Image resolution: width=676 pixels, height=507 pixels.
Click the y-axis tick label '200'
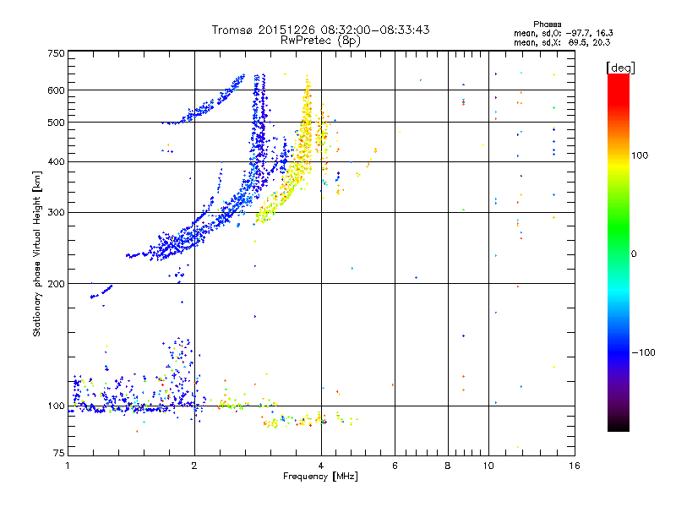point(56,284)
